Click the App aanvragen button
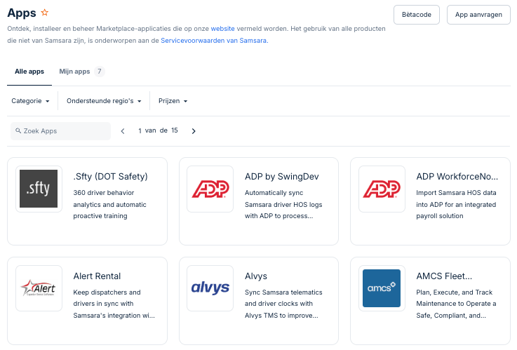This screenshot has width=517, height=350. click(478, 15)
